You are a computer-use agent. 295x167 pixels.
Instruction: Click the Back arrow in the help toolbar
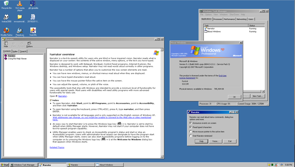[x=14, y=44]
